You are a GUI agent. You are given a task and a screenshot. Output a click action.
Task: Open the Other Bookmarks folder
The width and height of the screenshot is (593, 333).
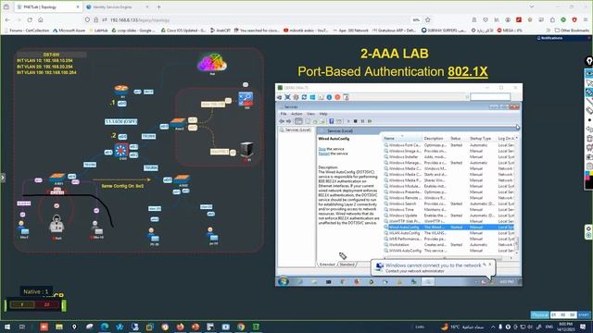(572, 31)
